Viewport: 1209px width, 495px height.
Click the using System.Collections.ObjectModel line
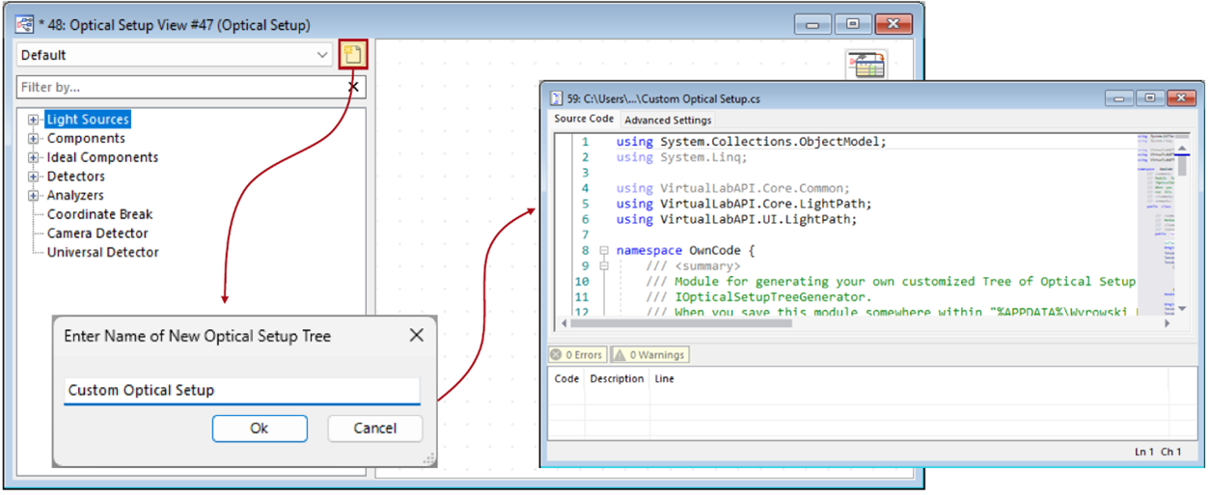(x=751, y=142)
